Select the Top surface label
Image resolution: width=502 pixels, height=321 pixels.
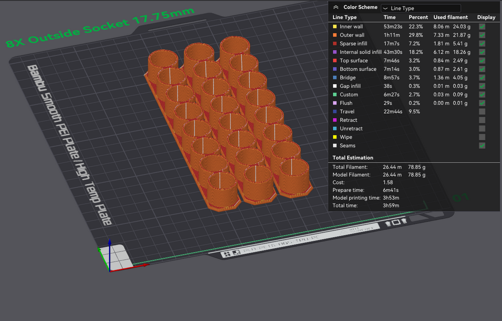pos(354,60)
